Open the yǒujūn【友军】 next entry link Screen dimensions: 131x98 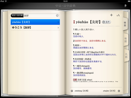click(x=109, y=91)
